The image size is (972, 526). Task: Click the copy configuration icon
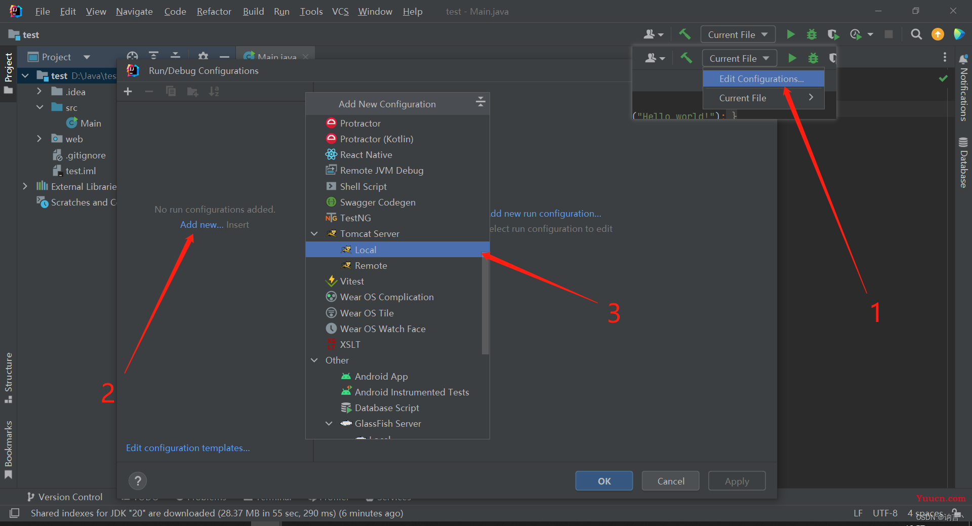pos(171,92)
